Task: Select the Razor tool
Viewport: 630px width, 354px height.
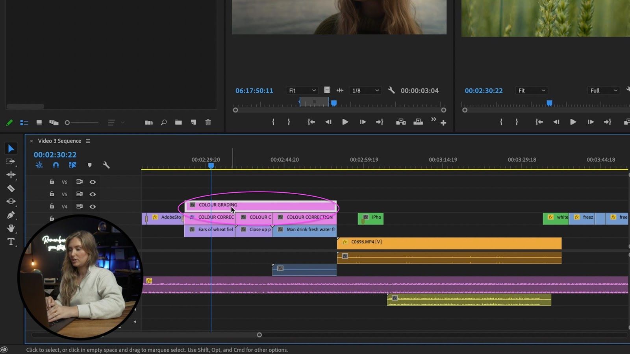Action: 11,188
